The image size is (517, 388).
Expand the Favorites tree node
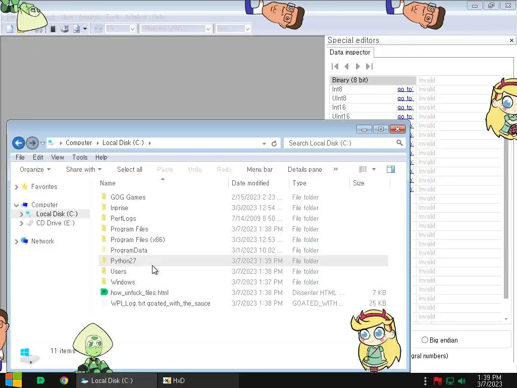[x=16, y=187]
